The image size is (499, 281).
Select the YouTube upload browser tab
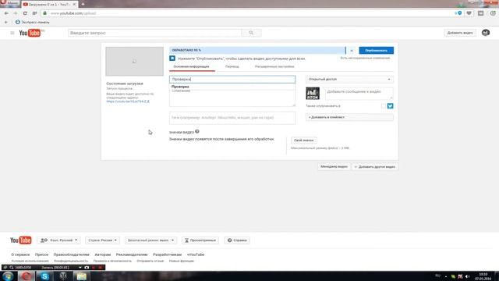pyautogui.click(x=49, y=4)
